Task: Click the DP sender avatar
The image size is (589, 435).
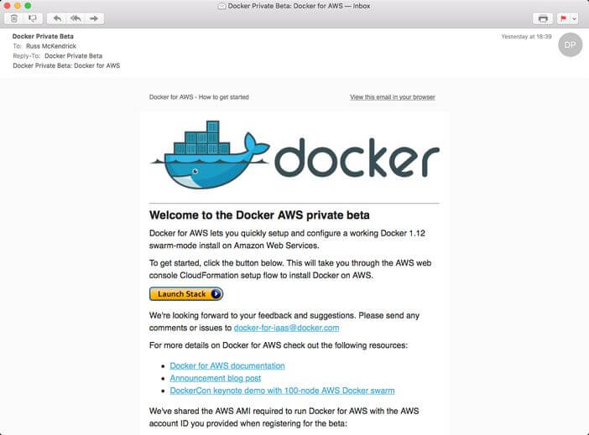Action: pyautogui.click(x=570, y=44)
